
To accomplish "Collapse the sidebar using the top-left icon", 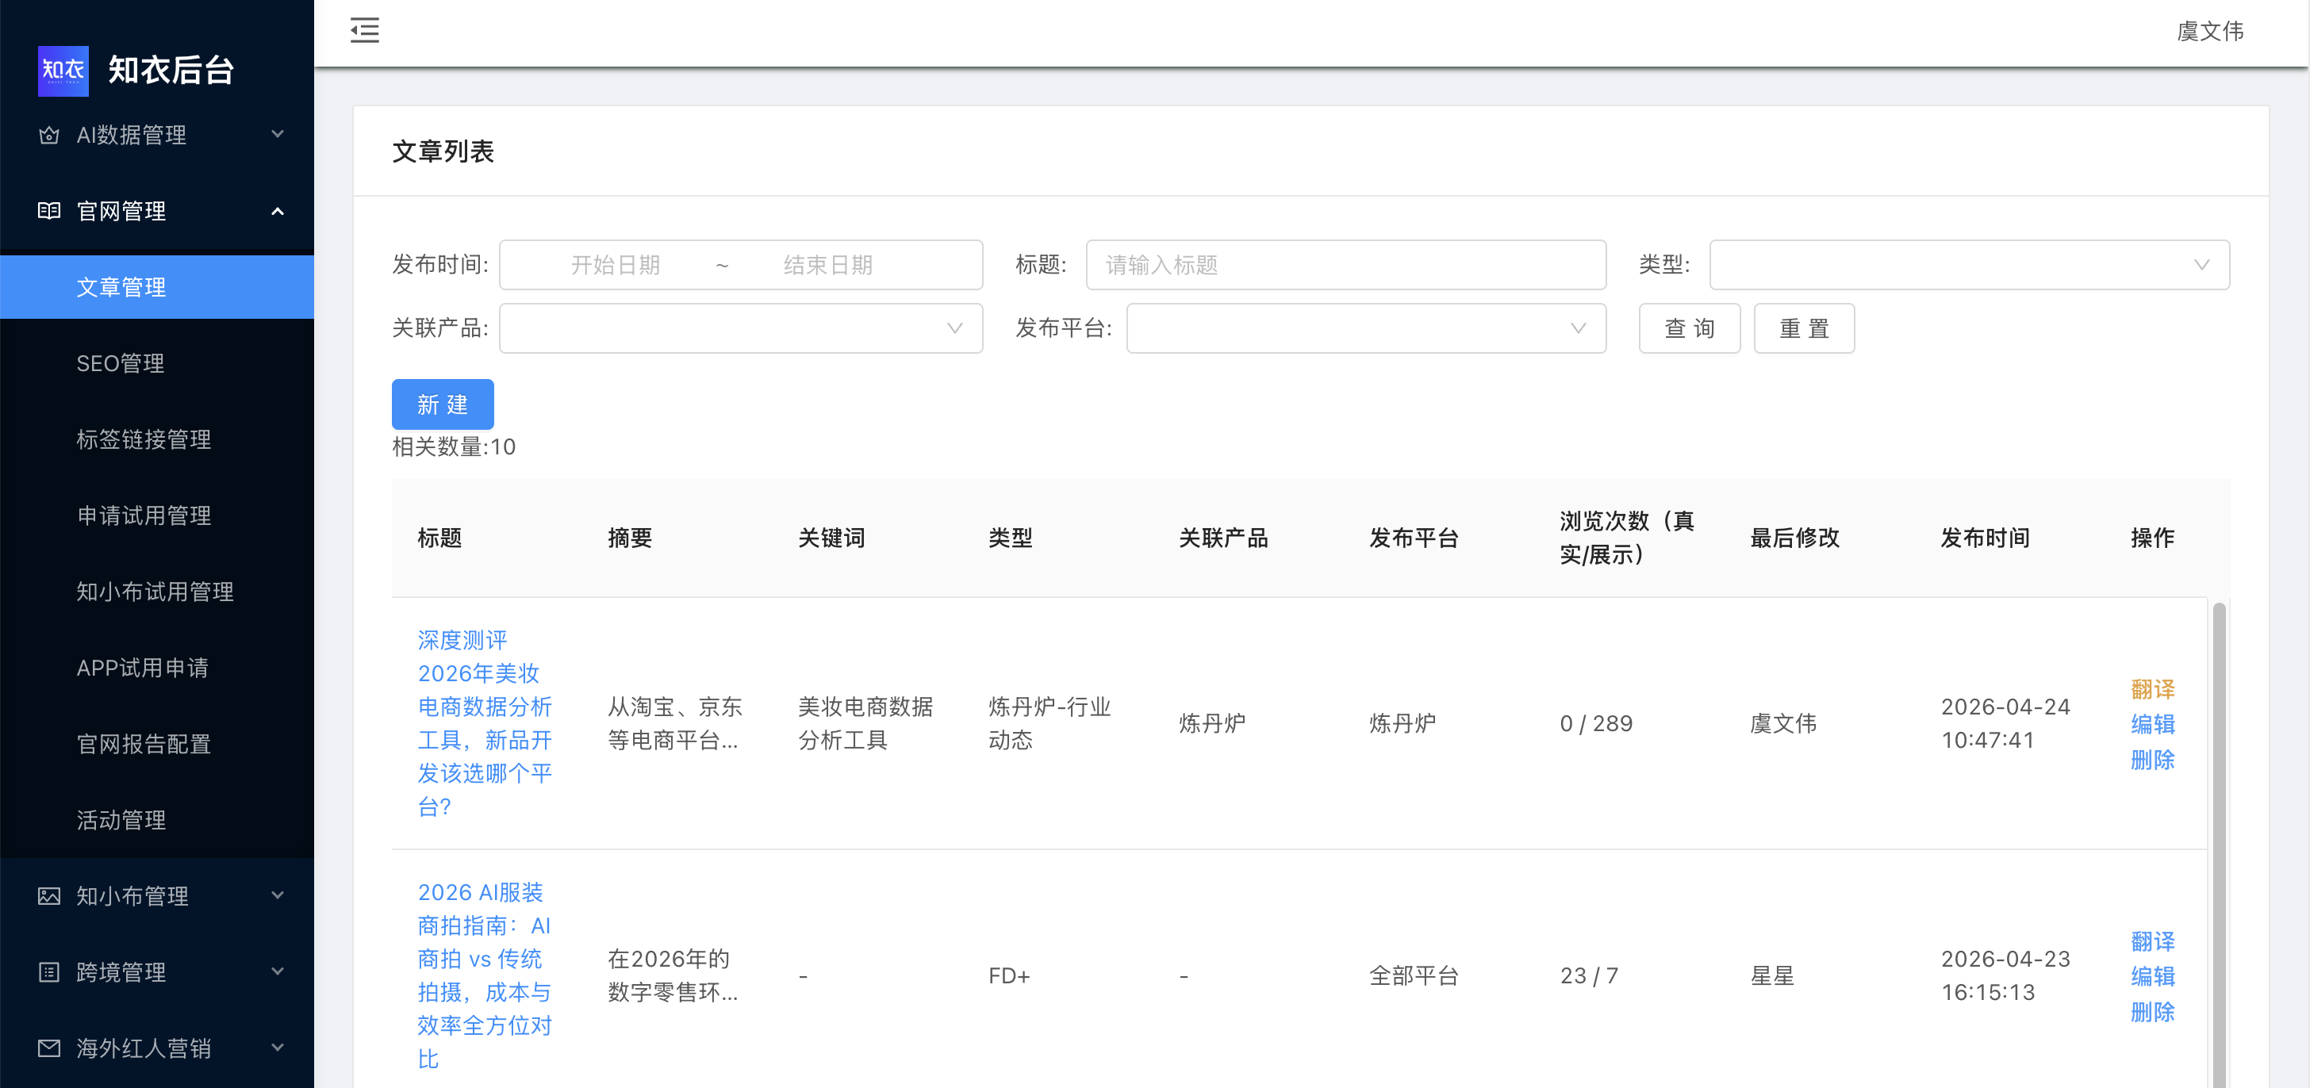I will [364, 29].
